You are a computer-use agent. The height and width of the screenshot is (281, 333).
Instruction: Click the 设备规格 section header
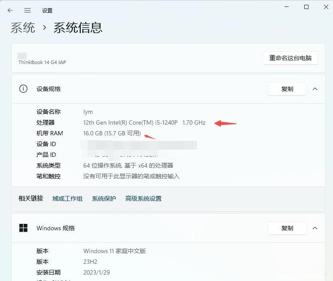pos(168,89)
